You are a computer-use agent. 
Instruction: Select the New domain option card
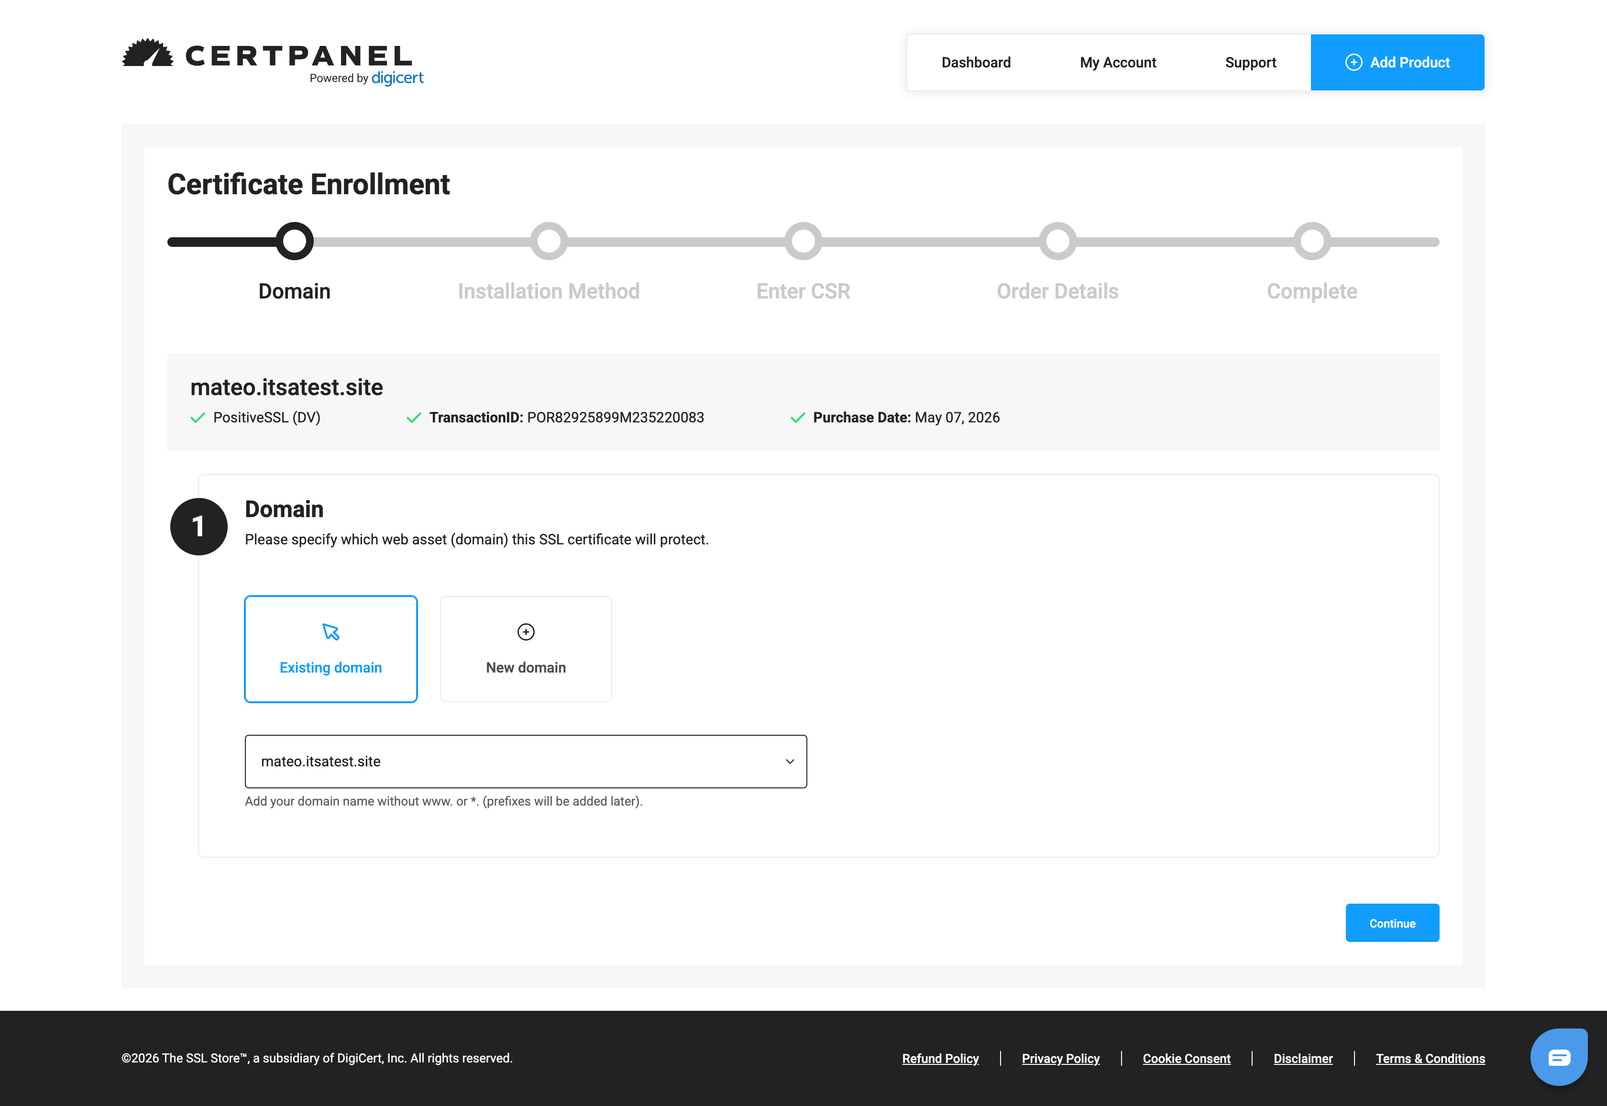[526, 649]
